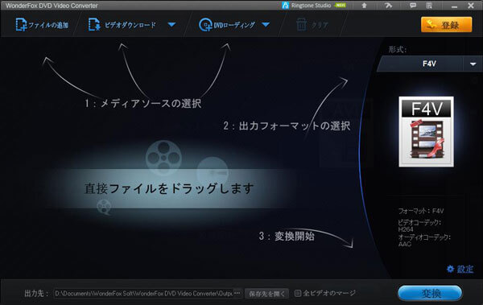
Task: Click the orange 登録 register button
Action: (446, 25)
